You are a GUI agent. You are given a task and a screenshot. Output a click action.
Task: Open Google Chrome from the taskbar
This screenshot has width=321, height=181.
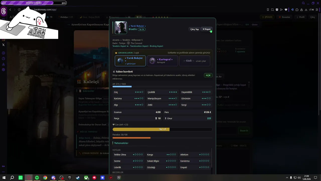[45, 178]
